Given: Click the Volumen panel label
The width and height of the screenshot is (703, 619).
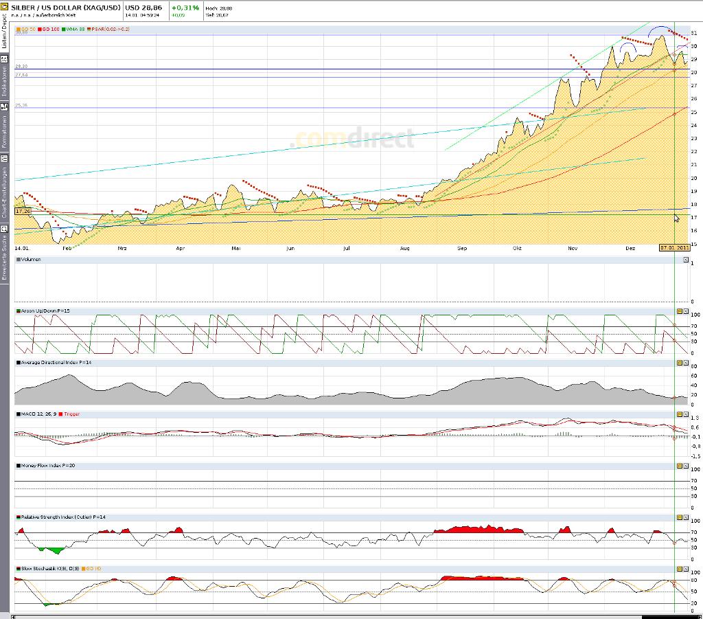Looking at the screenshot, I should pos(31,259).
